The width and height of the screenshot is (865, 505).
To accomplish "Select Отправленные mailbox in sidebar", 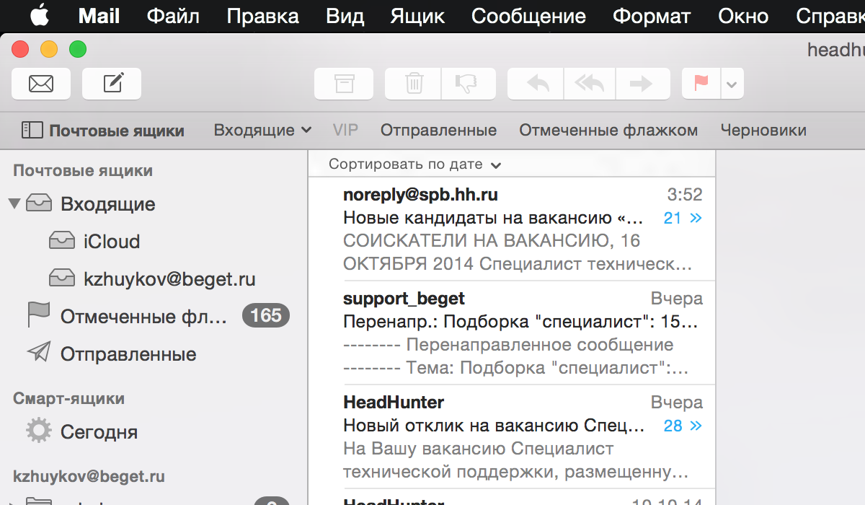I will tap(154, 354).
